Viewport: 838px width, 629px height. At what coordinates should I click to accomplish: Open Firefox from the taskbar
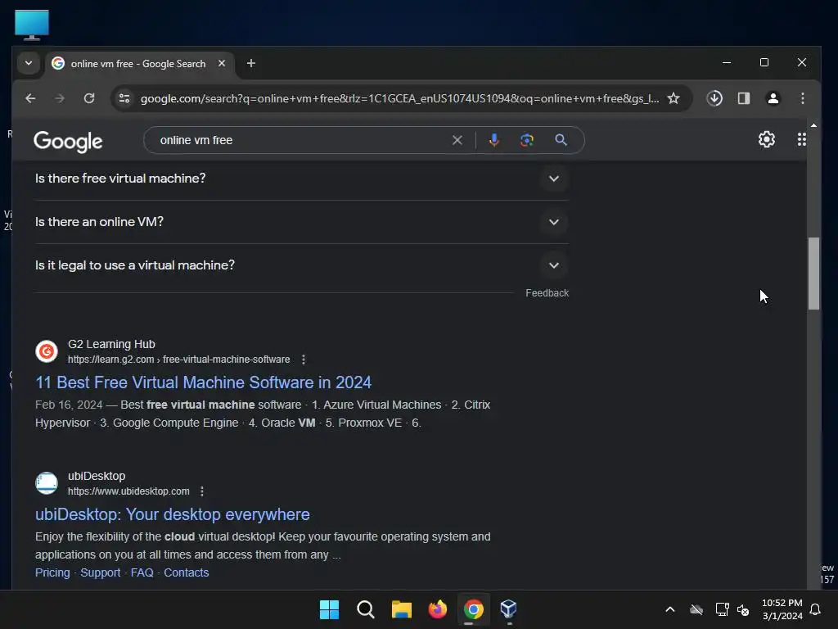(437, 609)
